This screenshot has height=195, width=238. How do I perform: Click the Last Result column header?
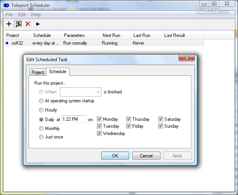[183, 35]
